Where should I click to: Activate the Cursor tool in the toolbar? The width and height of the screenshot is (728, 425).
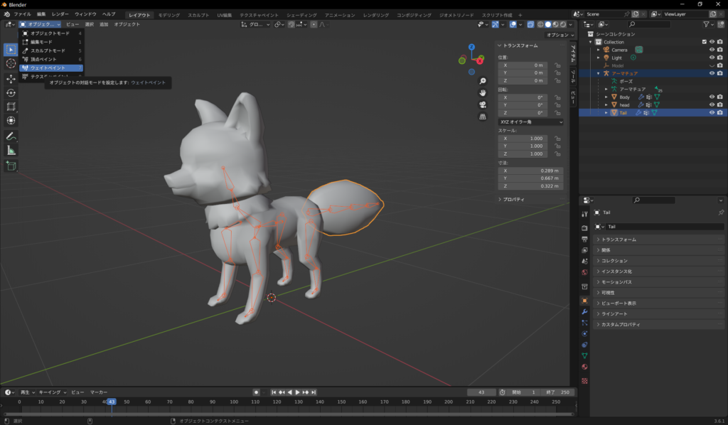pos(10,63)
